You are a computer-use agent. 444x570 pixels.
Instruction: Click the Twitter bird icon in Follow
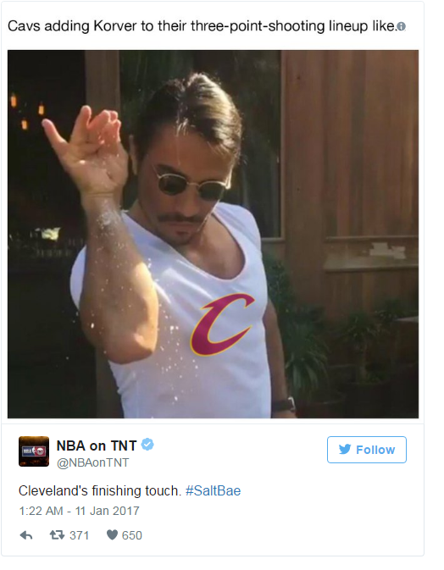(x=344, y=450)
